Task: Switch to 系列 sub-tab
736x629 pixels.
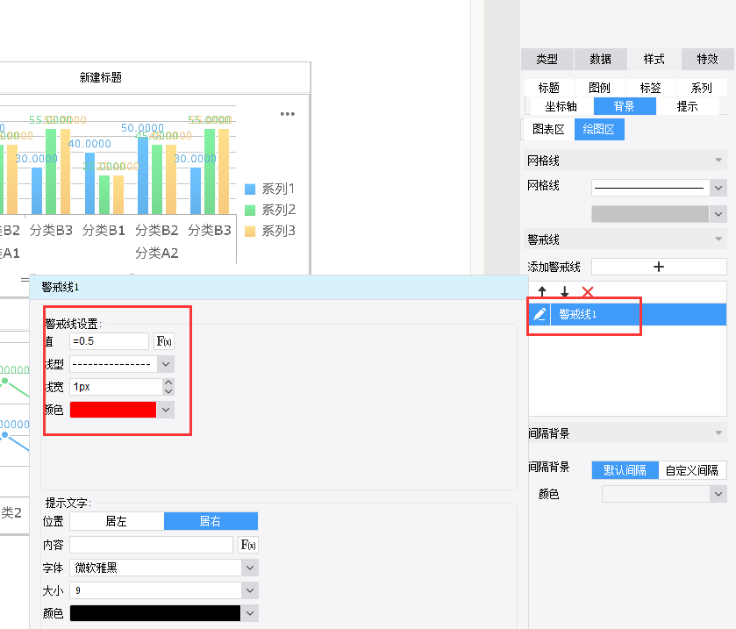Action: 701,88
